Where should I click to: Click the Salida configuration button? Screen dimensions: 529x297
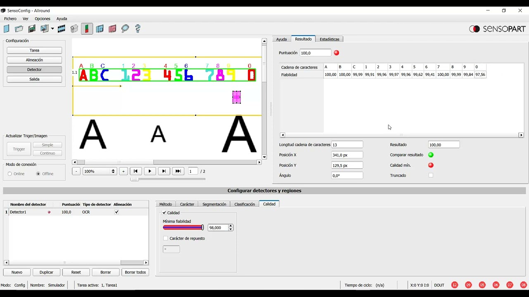34,79
